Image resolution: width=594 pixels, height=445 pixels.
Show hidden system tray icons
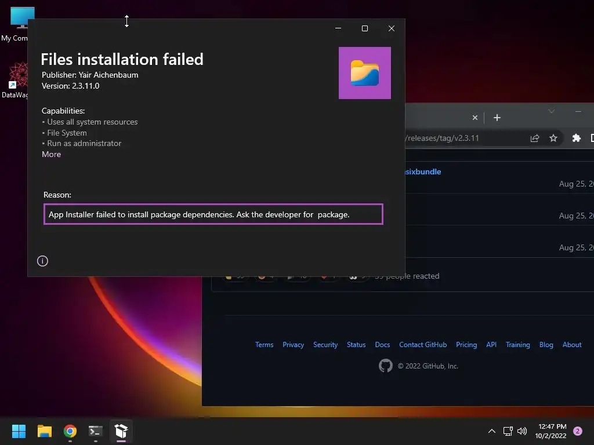(x=492, y=431)
